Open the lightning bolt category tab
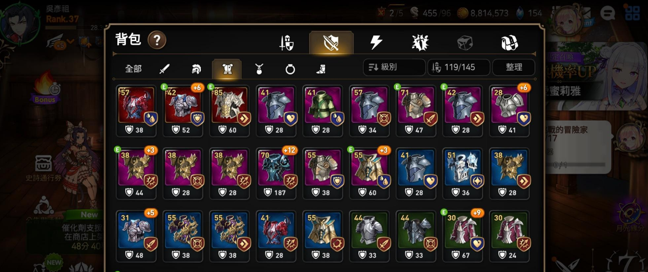 (x=376, y=42)
